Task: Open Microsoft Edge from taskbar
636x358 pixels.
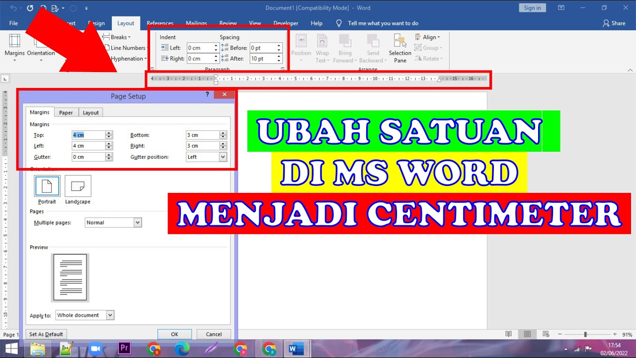Action: 182,349
